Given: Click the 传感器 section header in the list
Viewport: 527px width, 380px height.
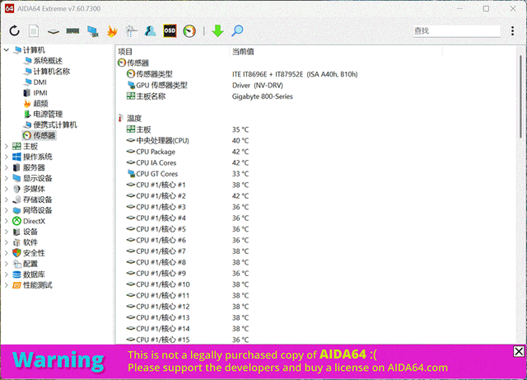Looking at the screenshot, I should pos(138,63).
